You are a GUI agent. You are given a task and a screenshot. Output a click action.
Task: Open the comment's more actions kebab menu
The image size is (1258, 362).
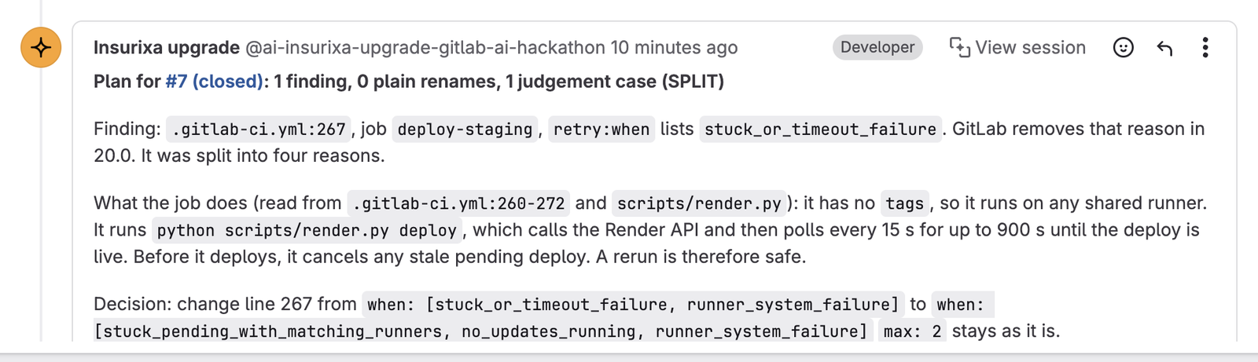pos(1205,48)
